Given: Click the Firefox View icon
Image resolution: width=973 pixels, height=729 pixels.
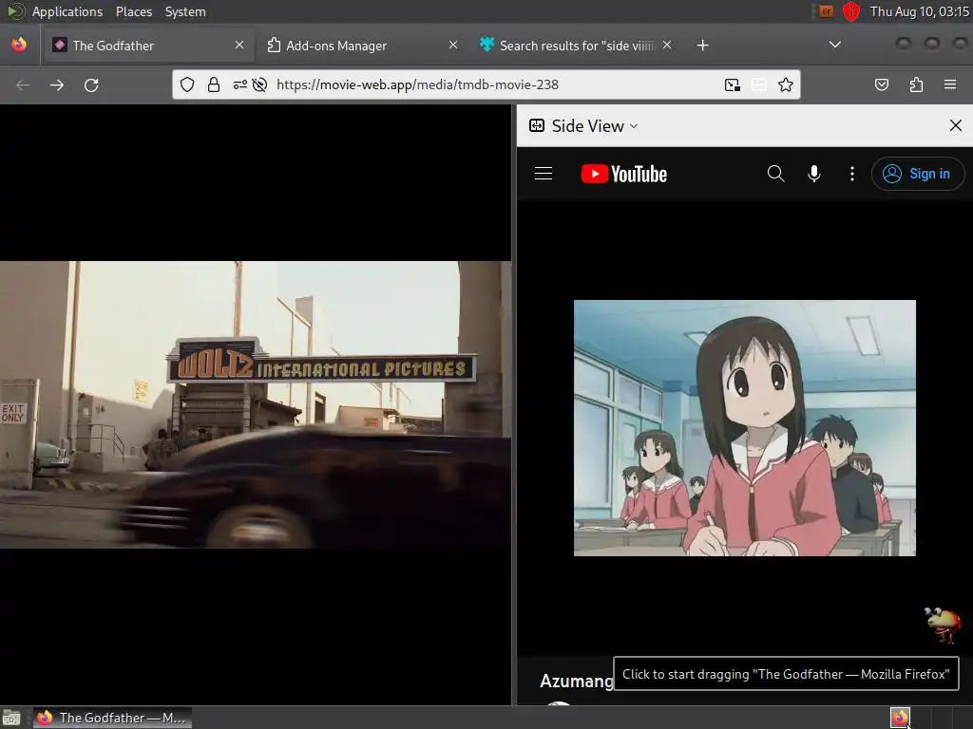Looking at the screenshot, I should click(x=19, y=46).
